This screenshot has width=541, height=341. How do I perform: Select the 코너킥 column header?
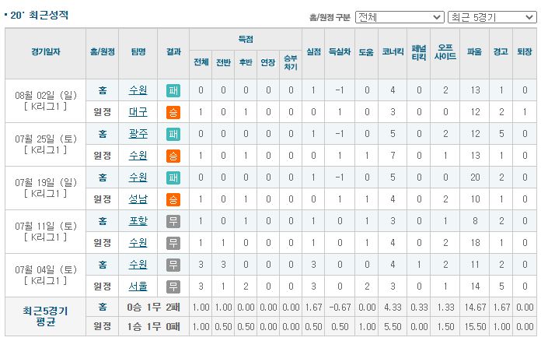393,54
